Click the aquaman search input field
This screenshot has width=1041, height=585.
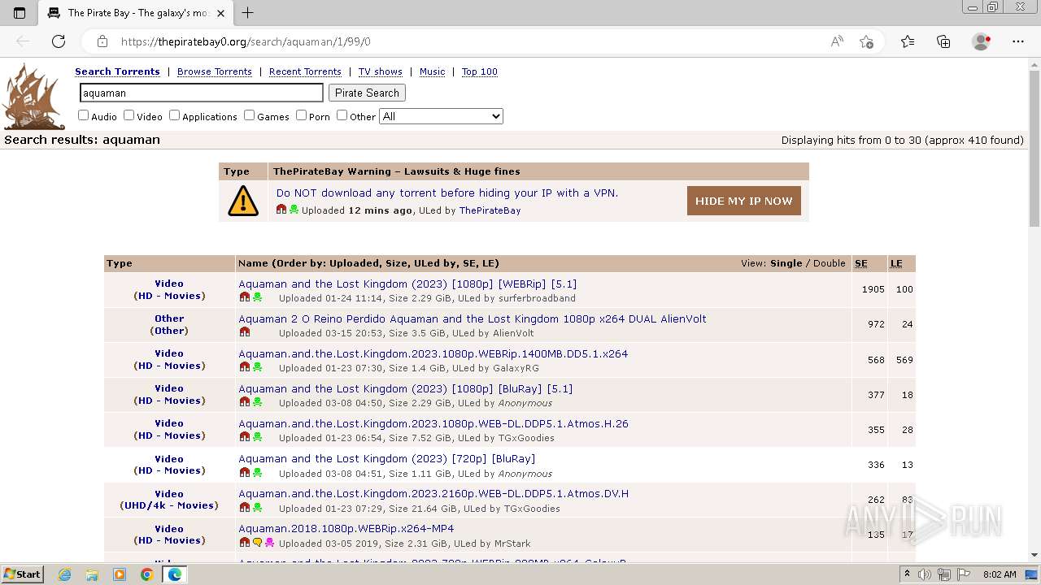[x=201, y=93]
